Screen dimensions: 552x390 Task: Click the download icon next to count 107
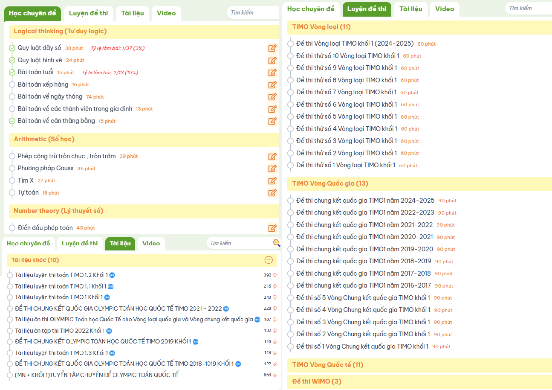coord(275,320)
